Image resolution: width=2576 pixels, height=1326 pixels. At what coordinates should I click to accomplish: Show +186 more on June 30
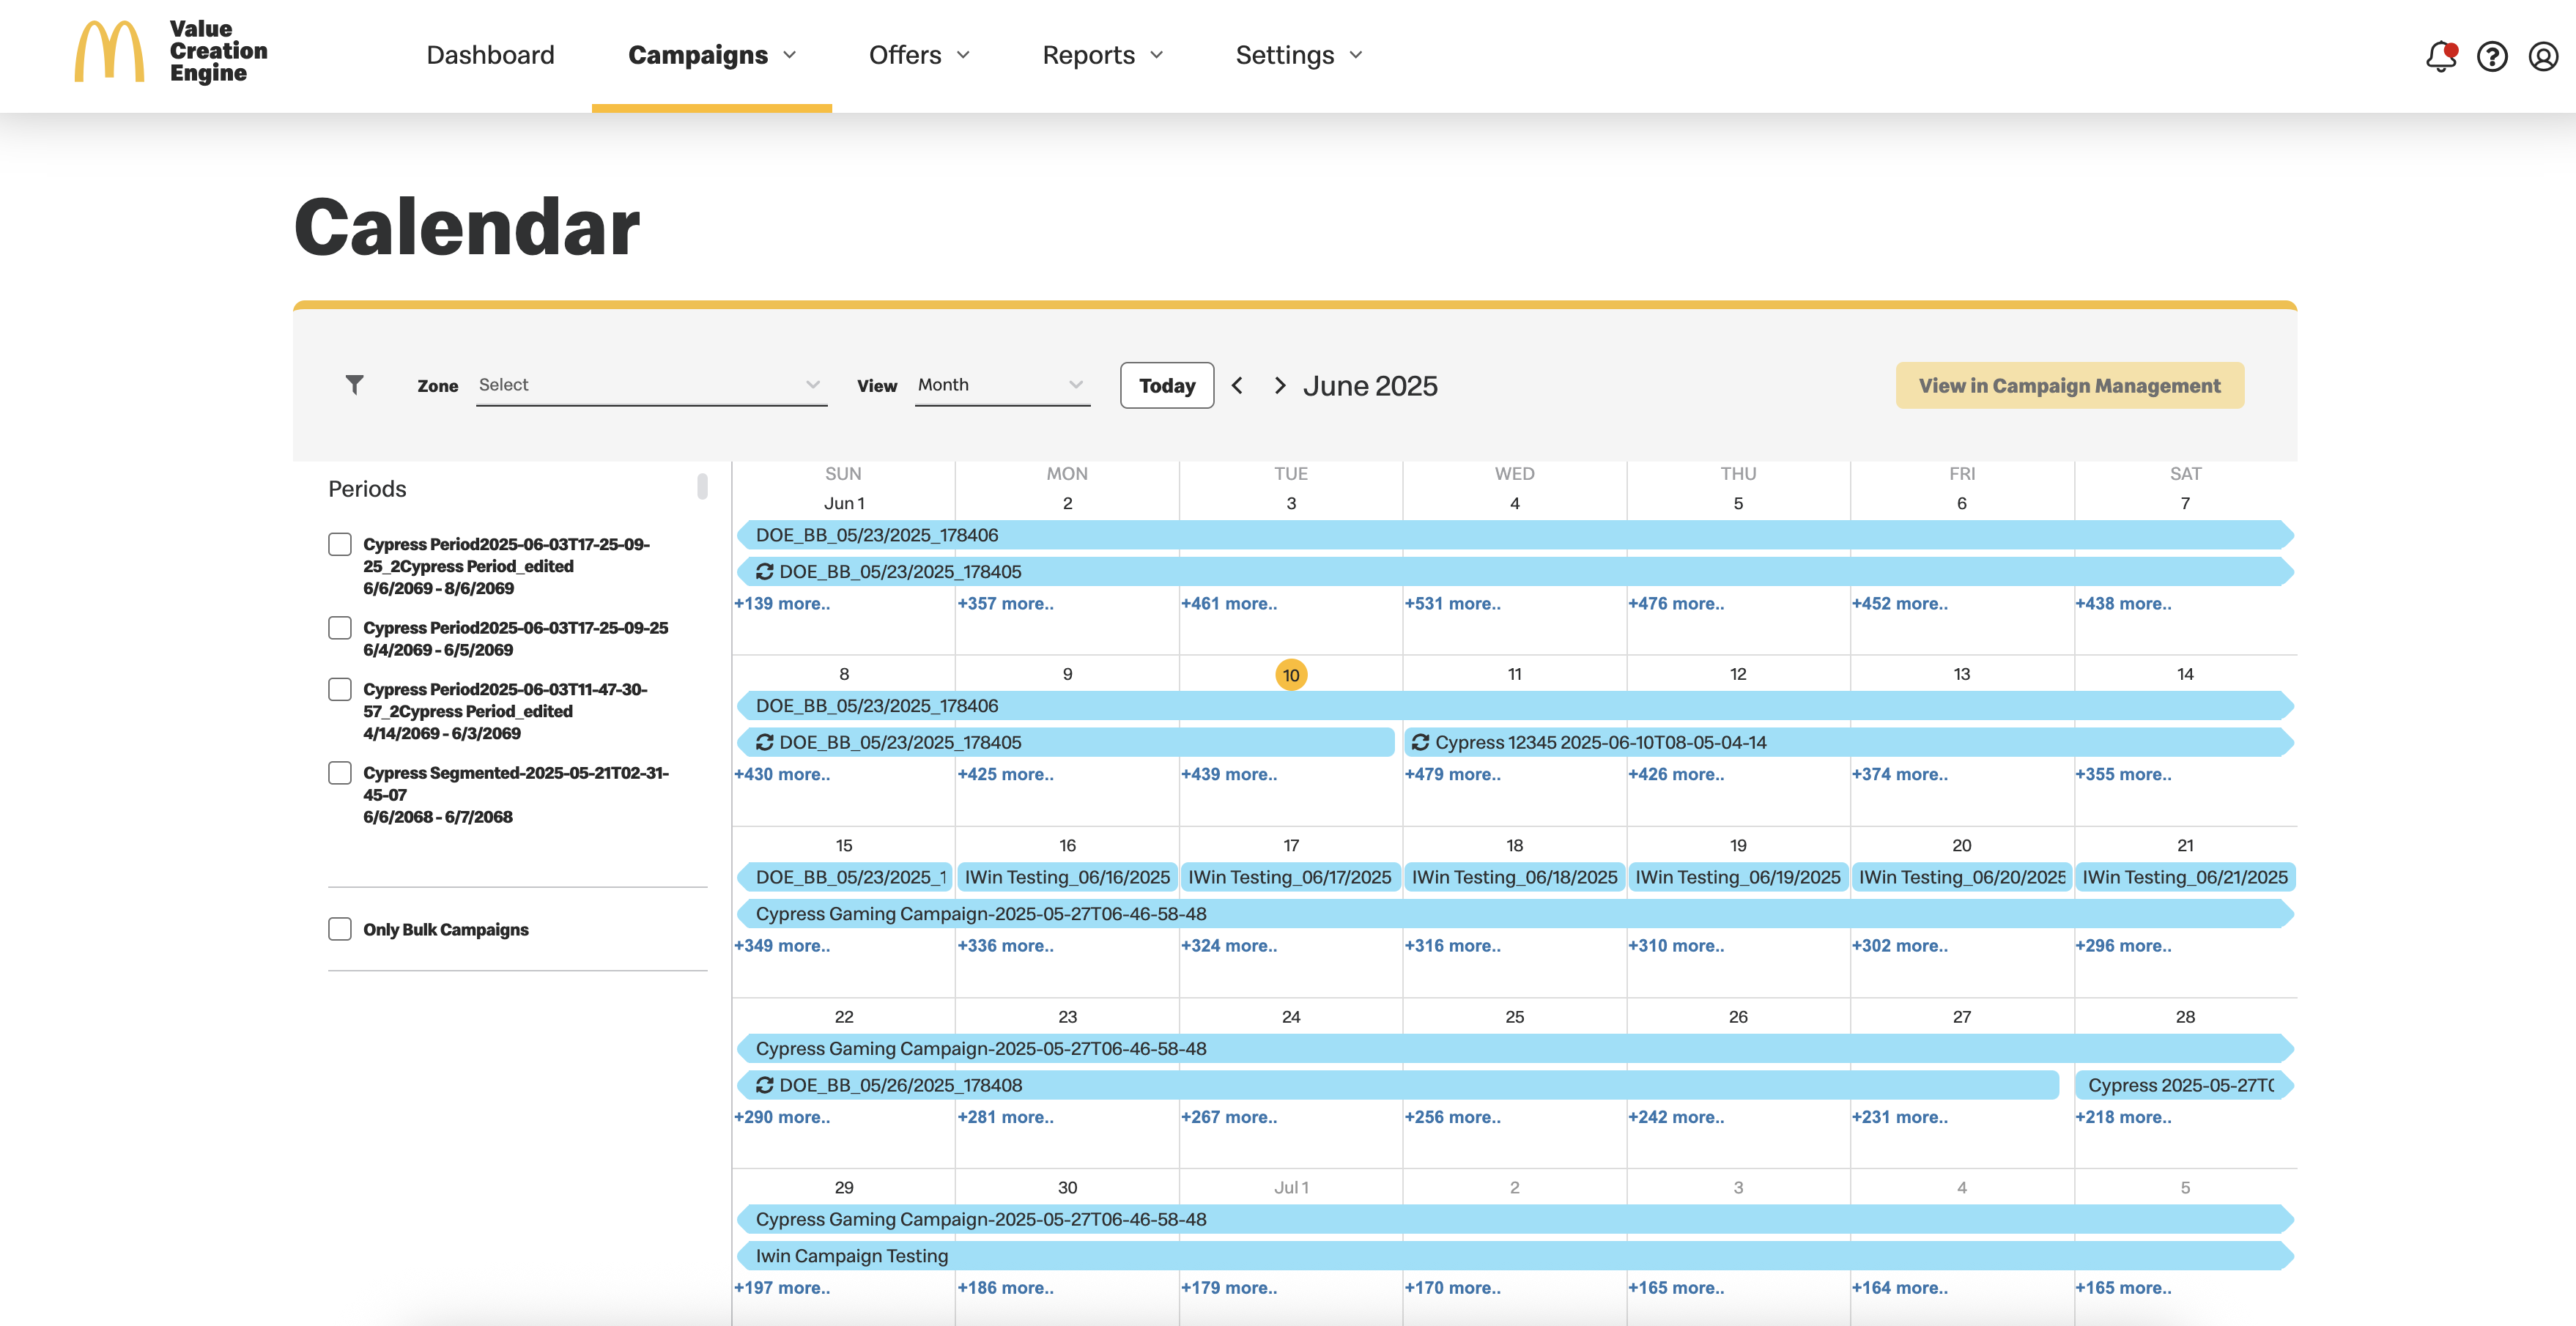[1005, 1288]
